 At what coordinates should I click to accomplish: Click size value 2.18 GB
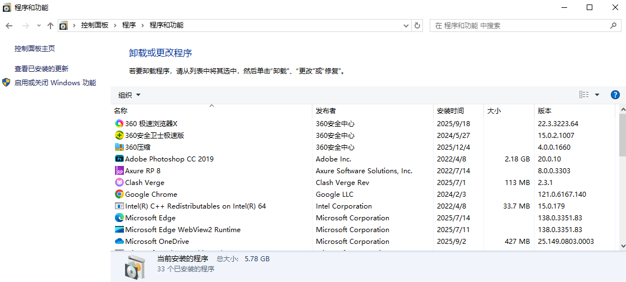[x=516, y=159]
